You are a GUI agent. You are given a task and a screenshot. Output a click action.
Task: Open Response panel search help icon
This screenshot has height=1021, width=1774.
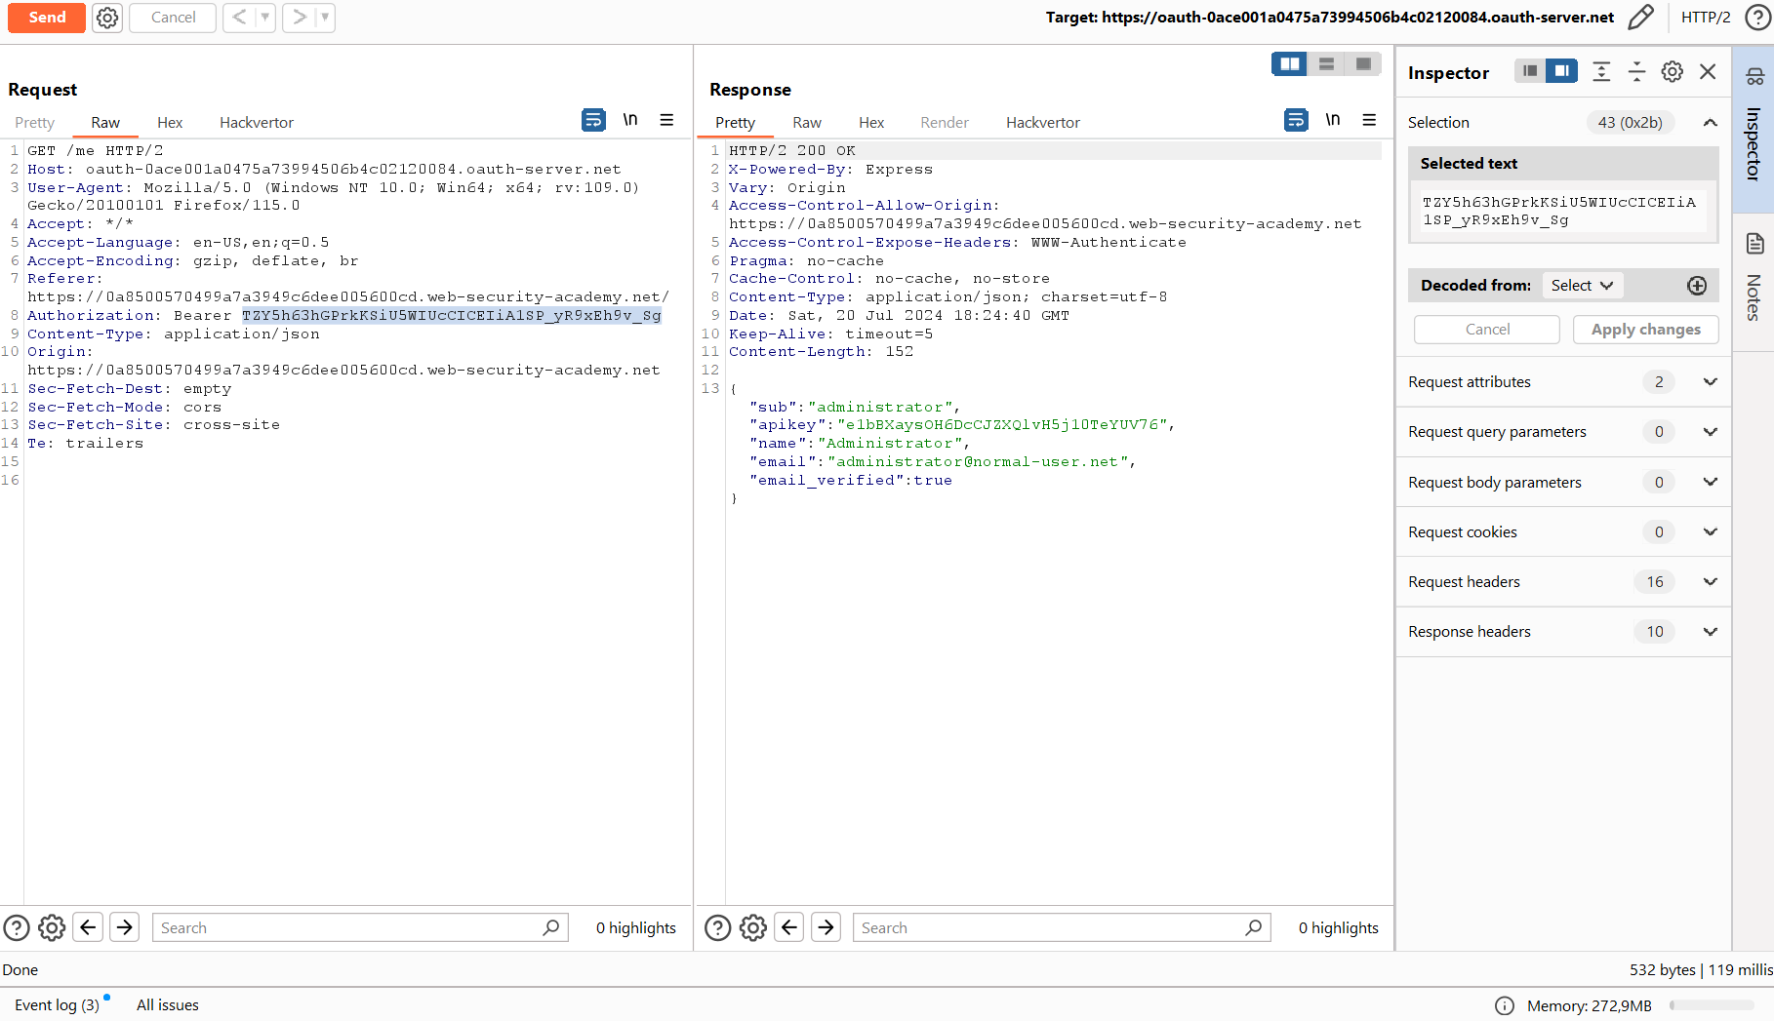(717, 927)
